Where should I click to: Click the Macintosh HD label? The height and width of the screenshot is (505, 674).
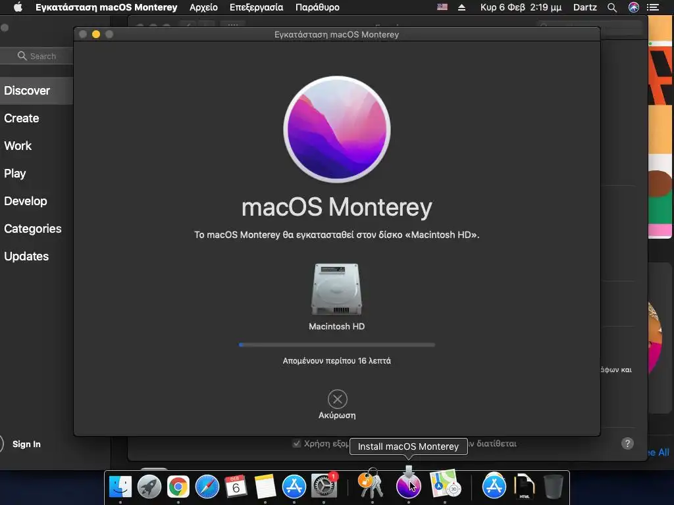pos(337,326)
